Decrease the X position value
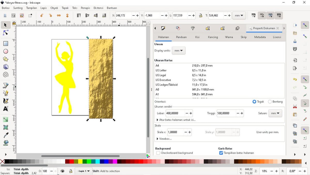 (134, 16)
